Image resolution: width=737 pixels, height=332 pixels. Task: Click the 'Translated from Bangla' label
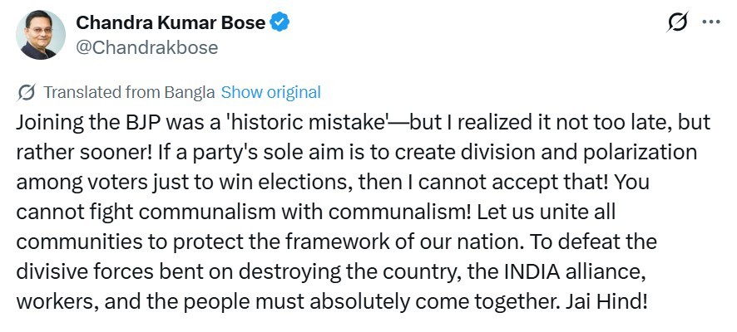coord(129,92)
